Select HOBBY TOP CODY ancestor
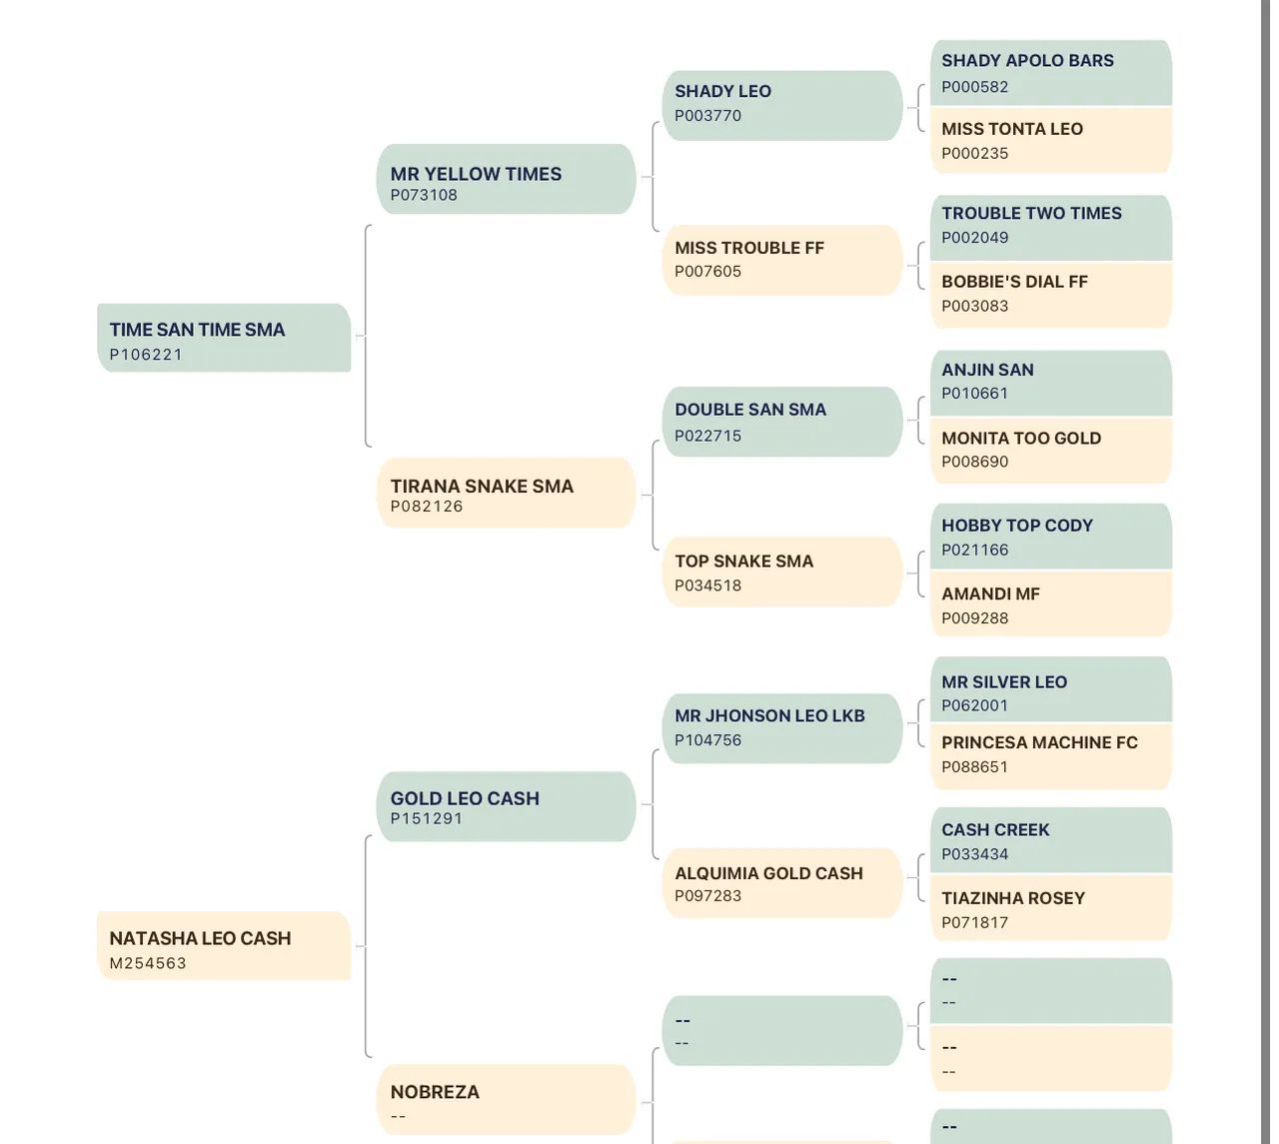Screen dimensions: 1279x1144 [x=1050, y=537]
